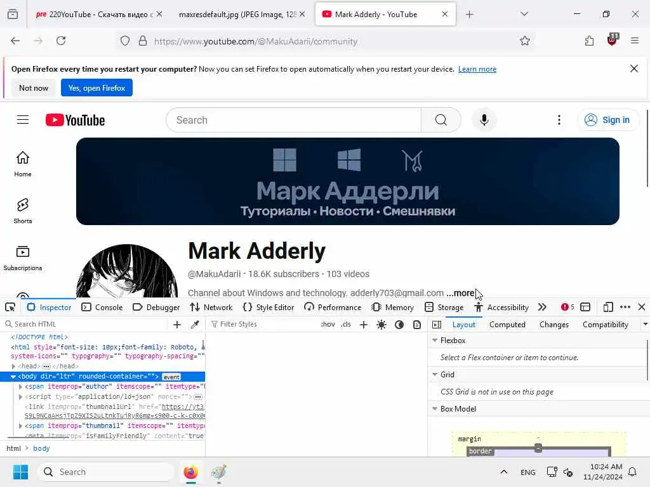Viewport: 650px width, 487px height.
Task: Go back with the browser back arrow
Action: coord(15,41)
